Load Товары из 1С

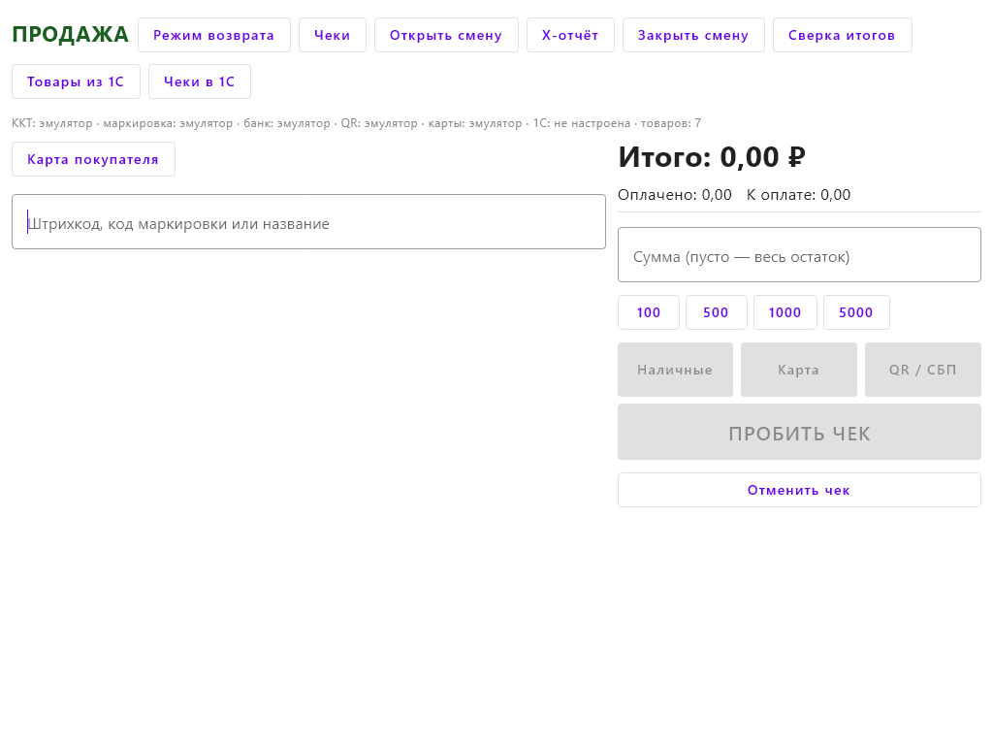pyautogui.click(x=76, y=81)
